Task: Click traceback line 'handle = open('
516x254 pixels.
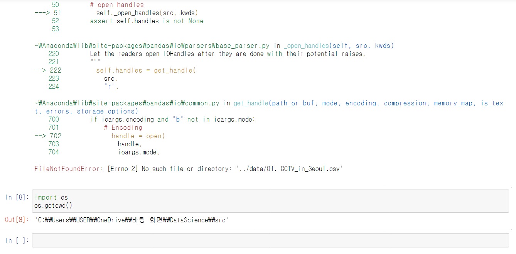Action: point(138,135)
